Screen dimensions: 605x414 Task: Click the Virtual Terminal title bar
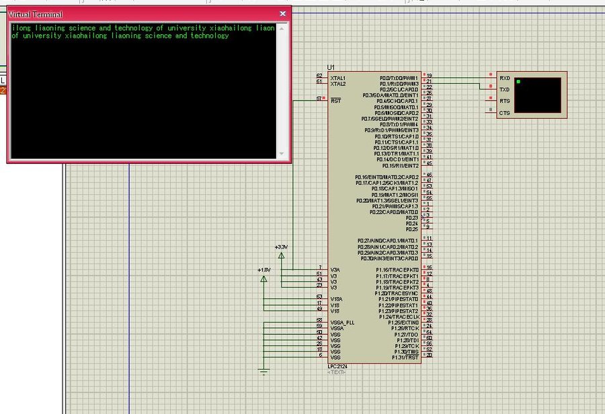134,13
